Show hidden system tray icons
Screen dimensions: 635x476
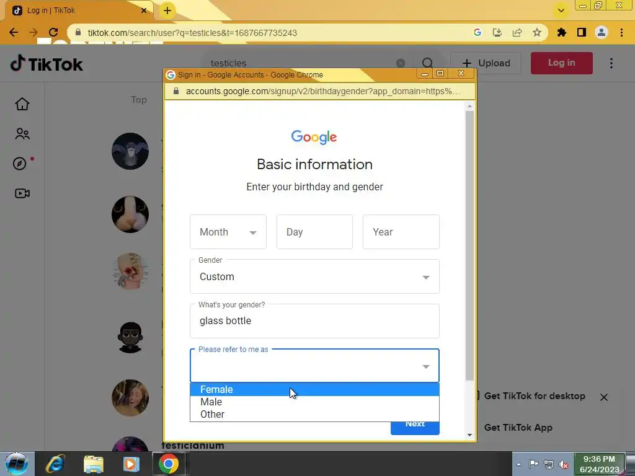pyautogui.click(x=518, y=464)
